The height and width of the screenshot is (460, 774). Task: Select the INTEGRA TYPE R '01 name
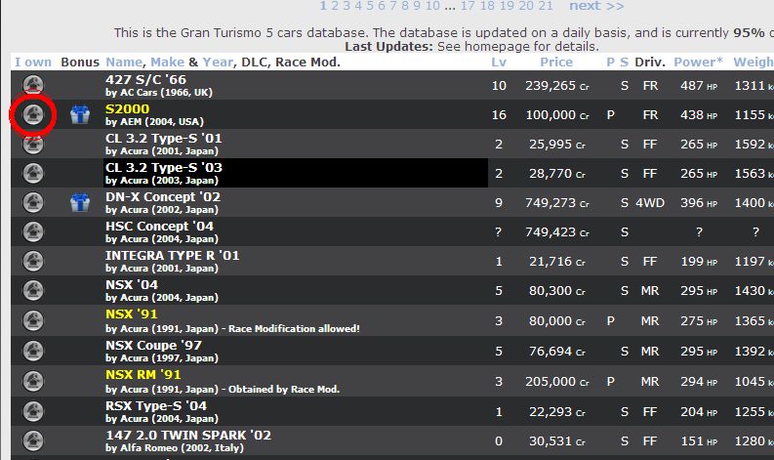coord(173,256)
